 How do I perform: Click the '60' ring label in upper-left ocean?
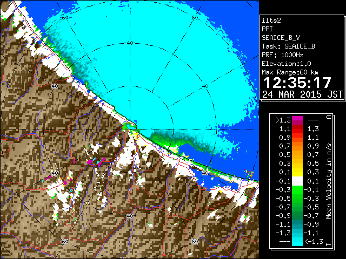65,18
